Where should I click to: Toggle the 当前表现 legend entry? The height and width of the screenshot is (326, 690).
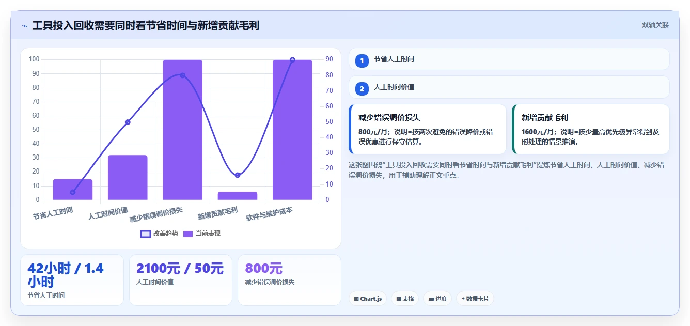pos(202,234)
